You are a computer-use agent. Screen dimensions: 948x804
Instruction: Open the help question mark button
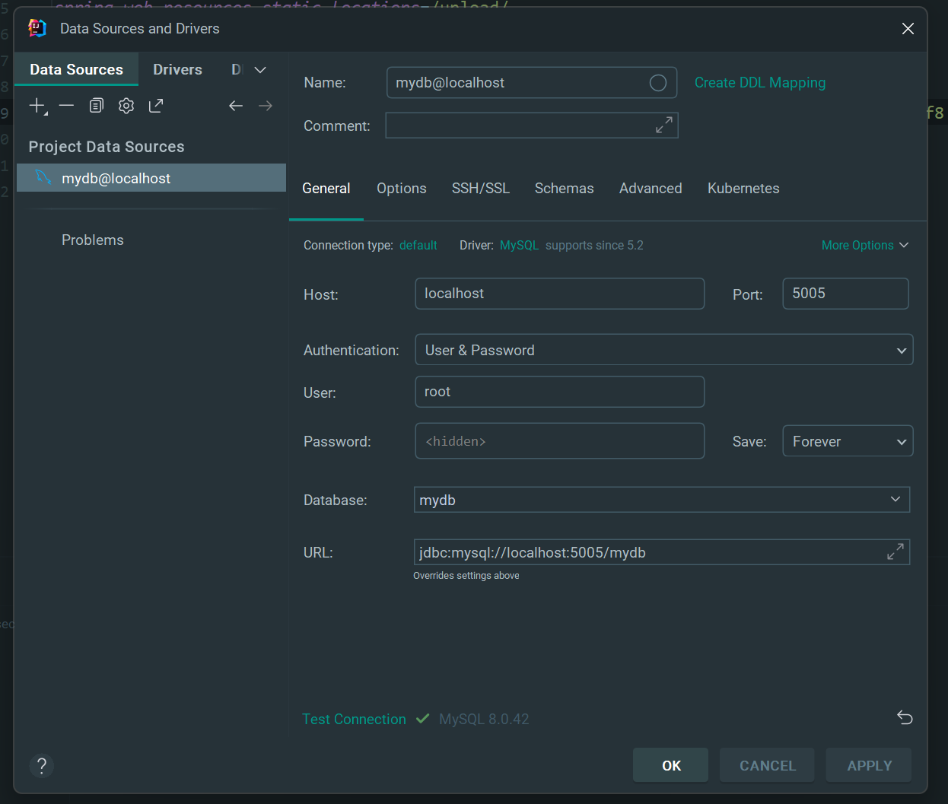42,765
